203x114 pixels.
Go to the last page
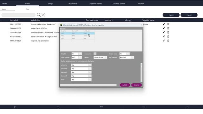[187, 107]
